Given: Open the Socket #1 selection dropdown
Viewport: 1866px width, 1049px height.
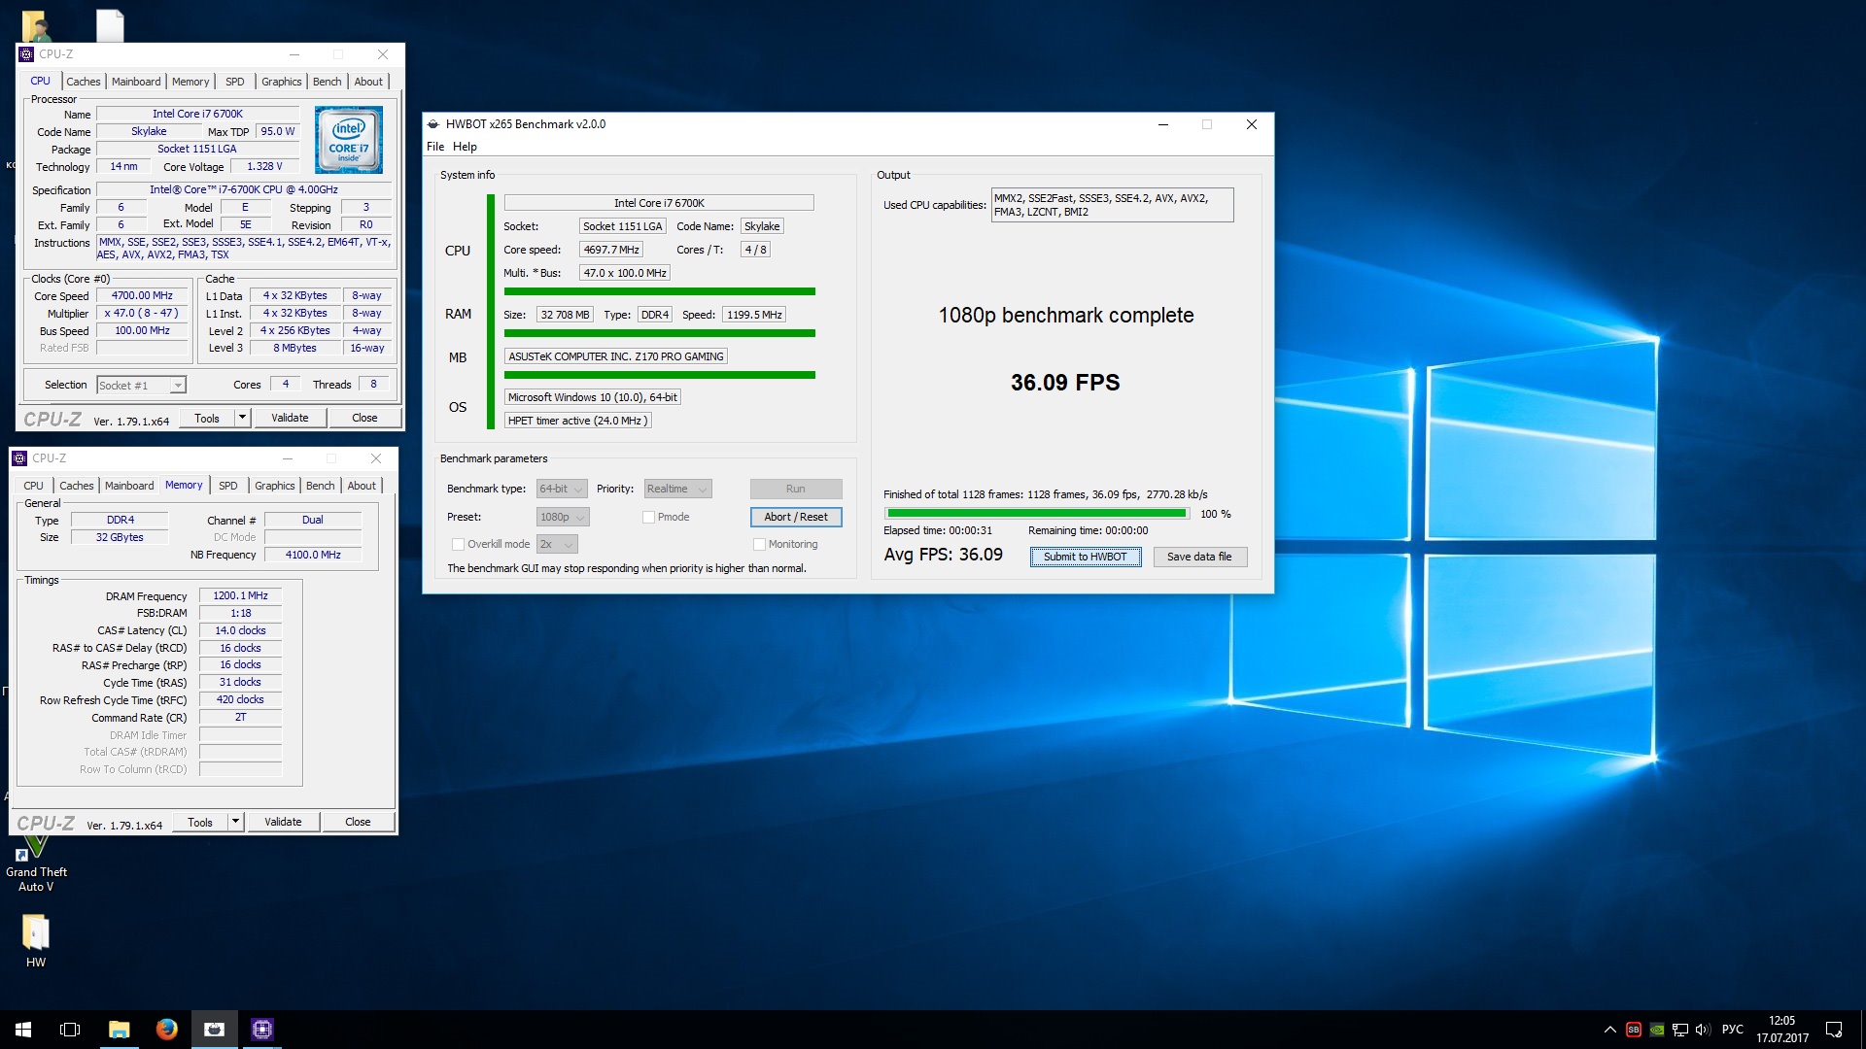Looking at the screenshot, I should [x=142, y=386].
